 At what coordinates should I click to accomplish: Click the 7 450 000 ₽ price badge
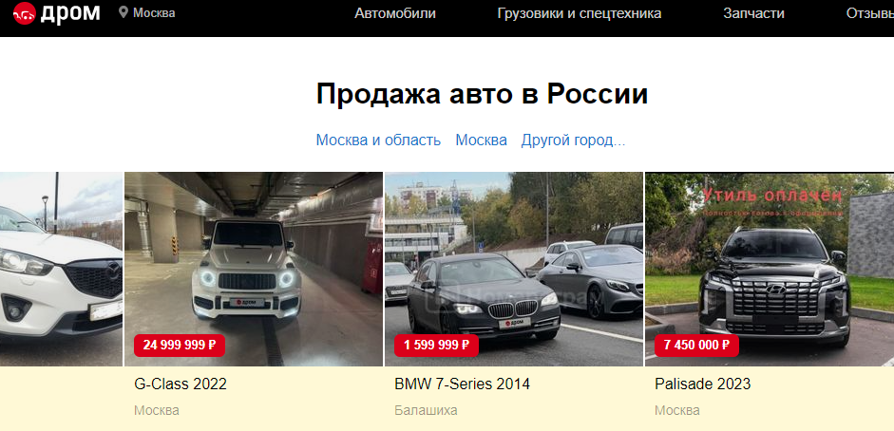696,345
